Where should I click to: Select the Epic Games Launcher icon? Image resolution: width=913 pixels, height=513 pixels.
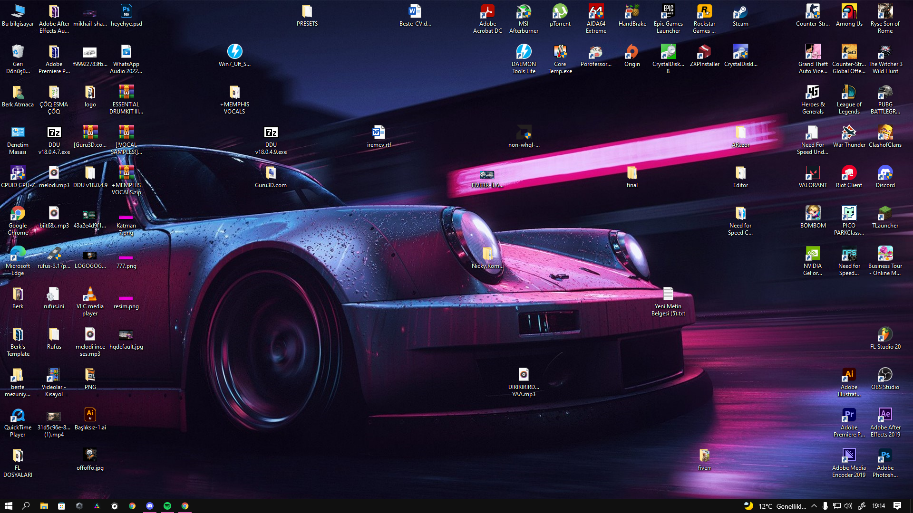coord(668,12)
